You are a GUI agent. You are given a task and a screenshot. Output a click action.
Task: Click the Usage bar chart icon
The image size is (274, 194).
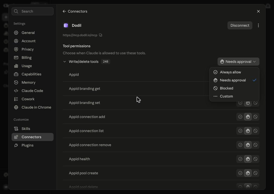click(x=16, y=66)
